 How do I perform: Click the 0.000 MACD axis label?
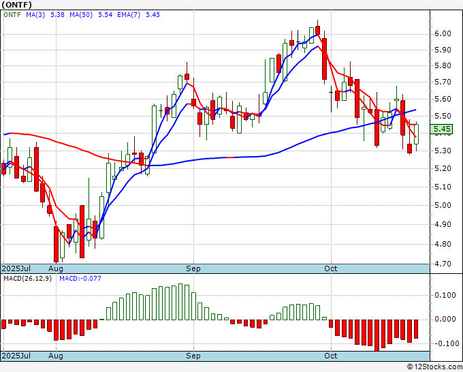pyautogui.click(x=445, y=320)
